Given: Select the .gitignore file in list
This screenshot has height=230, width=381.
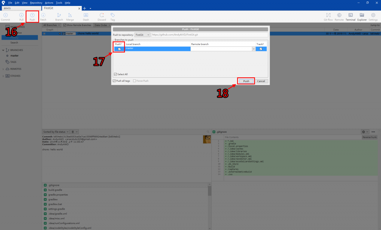Looking at the screenshot, I should click(54, 185).
